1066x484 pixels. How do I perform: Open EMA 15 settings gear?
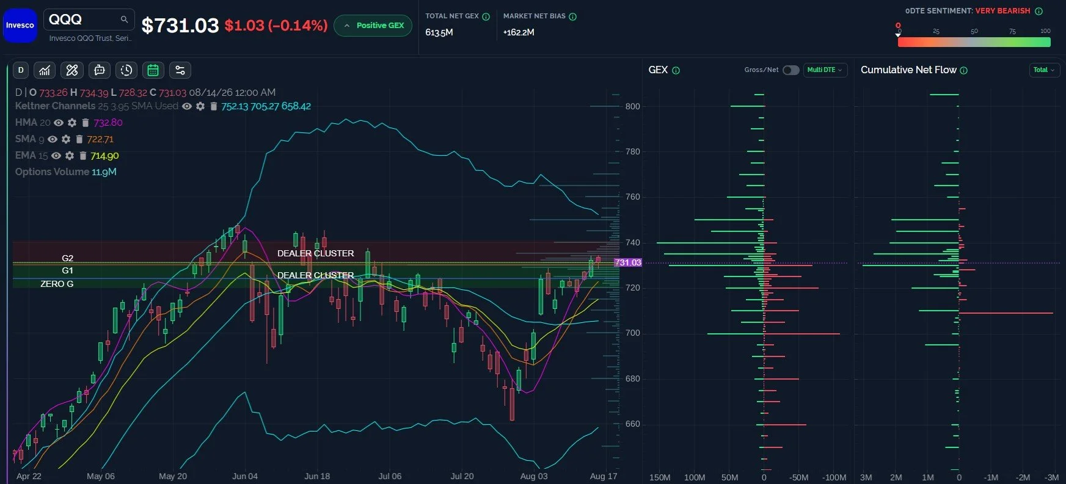pyautogui.click(x=70, y=156)
